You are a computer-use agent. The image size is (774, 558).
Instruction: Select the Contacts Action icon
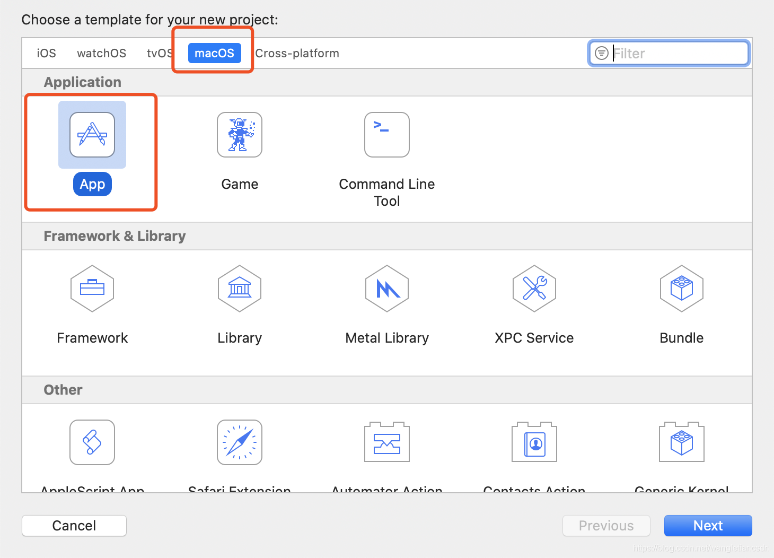[x=534, y=442]
